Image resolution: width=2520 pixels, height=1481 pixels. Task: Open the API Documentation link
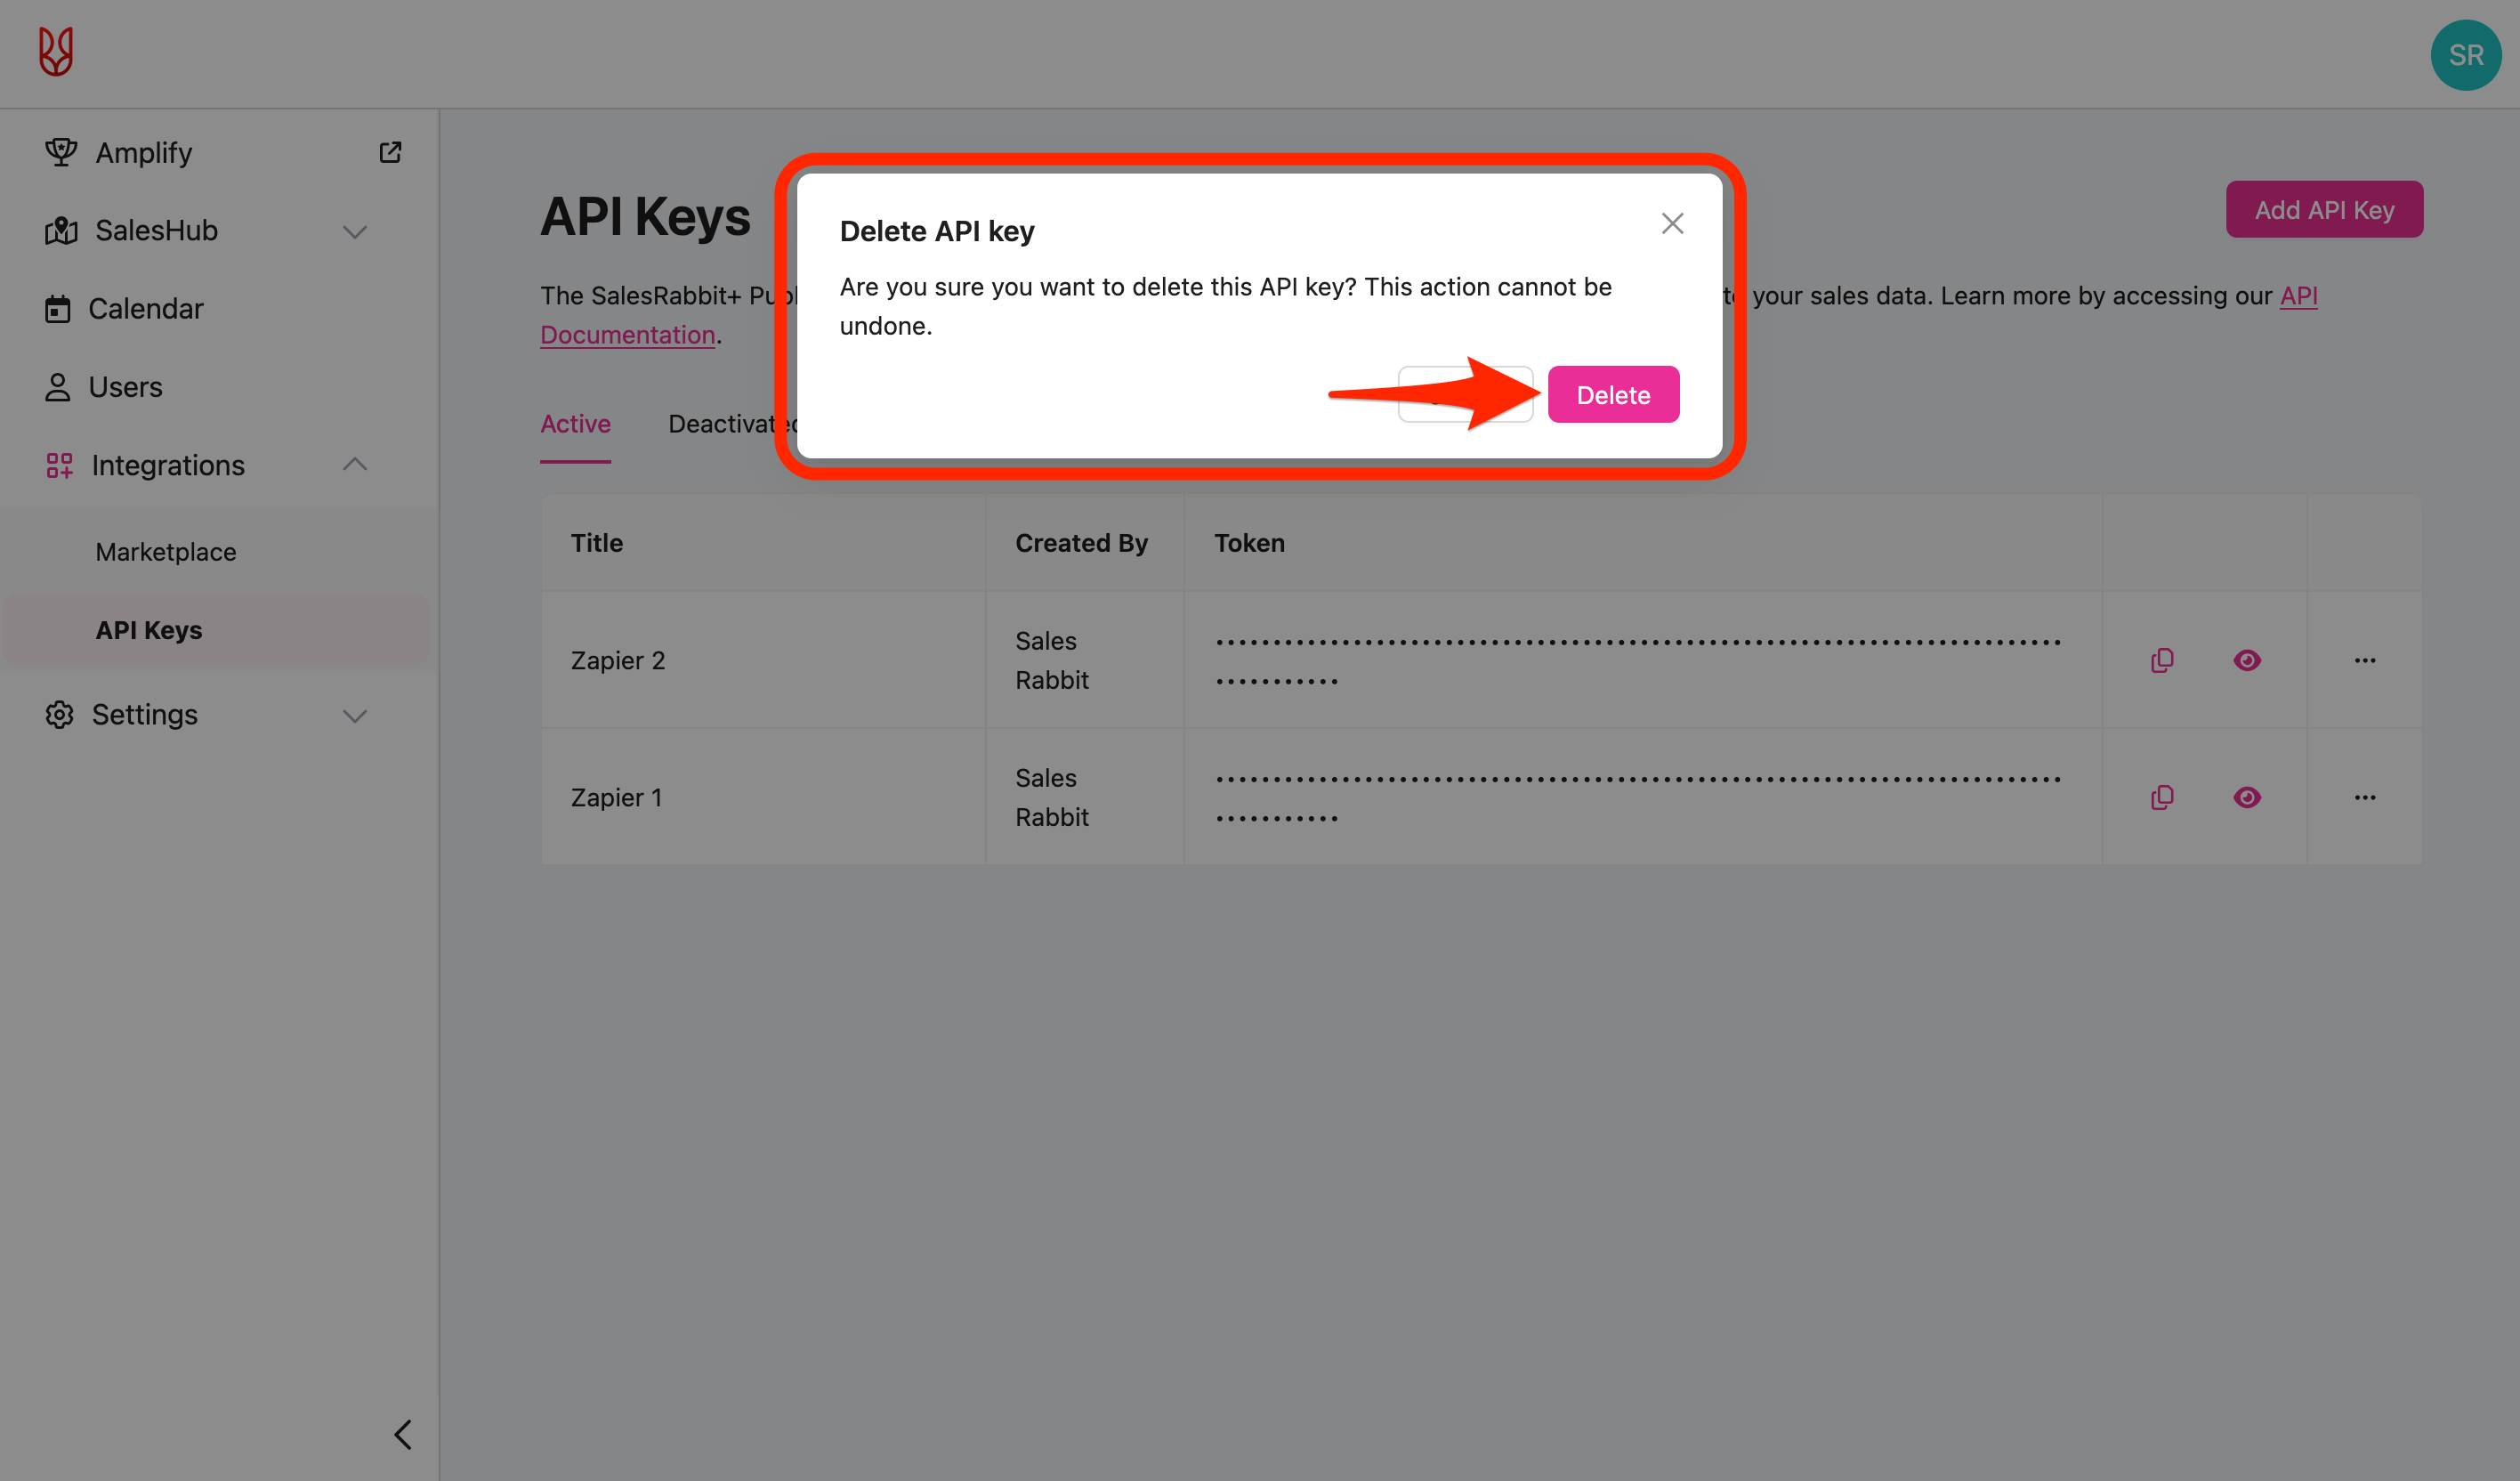coord(628,334)
